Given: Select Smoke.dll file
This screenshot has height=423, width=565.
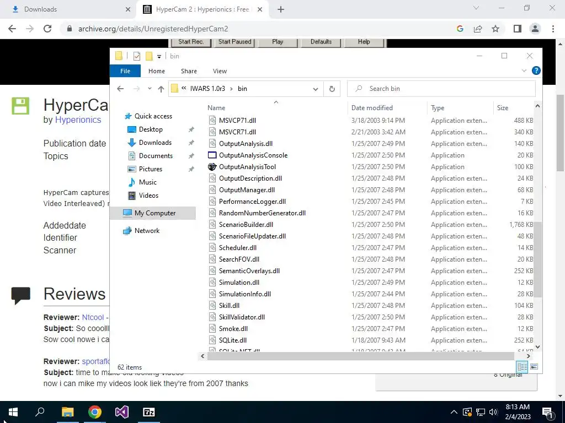Looking at the screenshot, I should point(233,329).
